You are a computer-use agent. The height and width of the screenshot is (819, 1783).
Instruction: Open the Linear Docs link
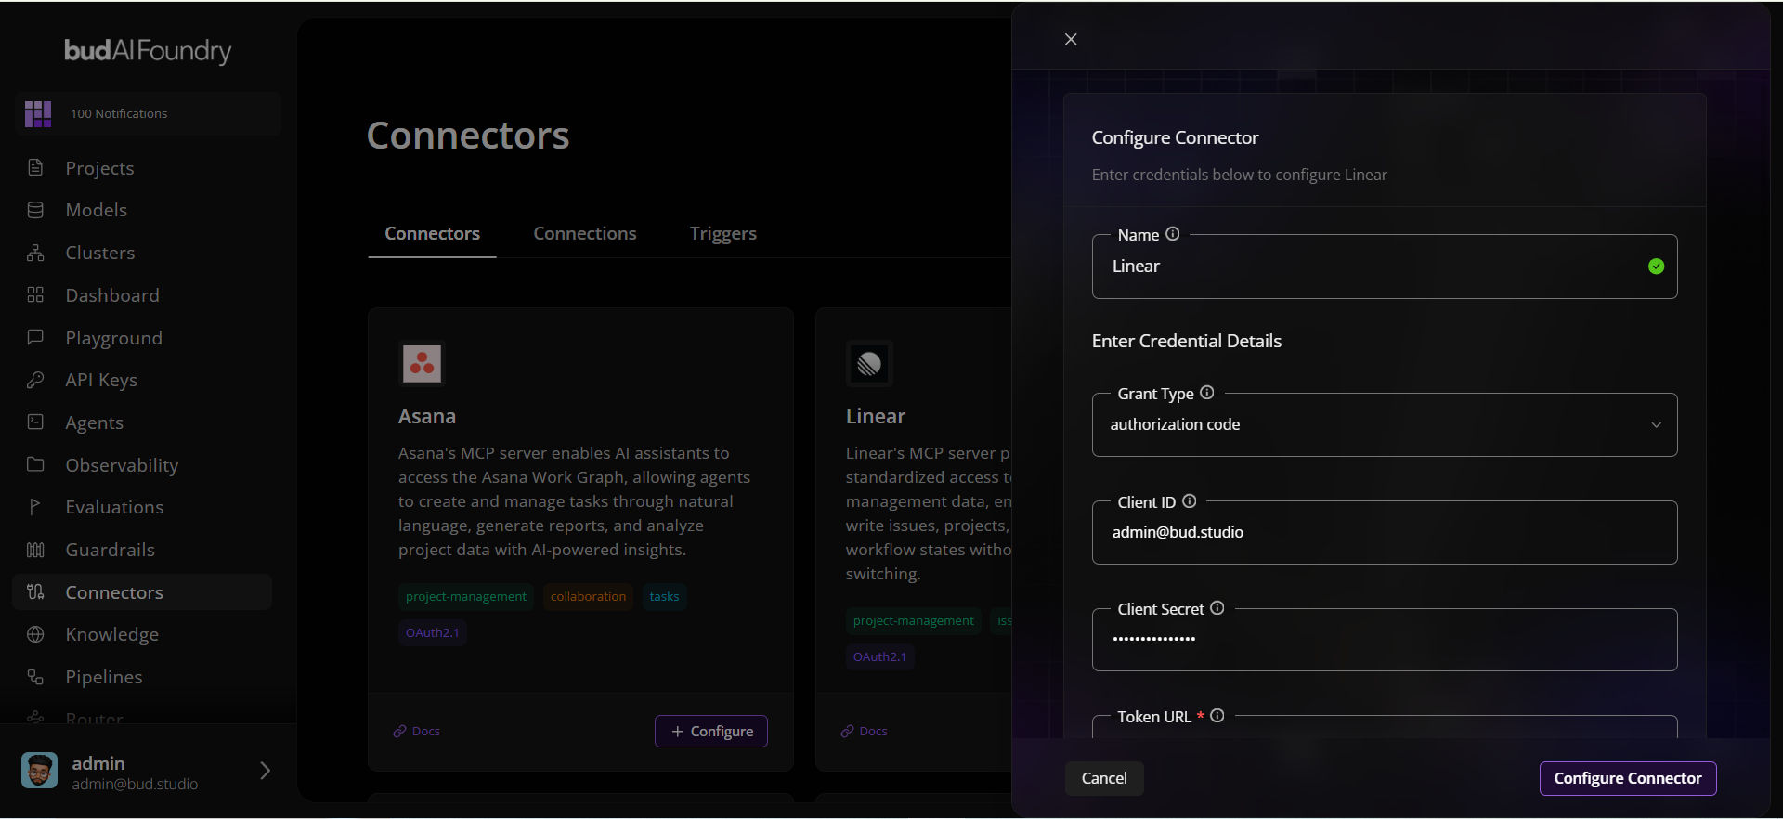pyautogui.click(x=865, y=732)
